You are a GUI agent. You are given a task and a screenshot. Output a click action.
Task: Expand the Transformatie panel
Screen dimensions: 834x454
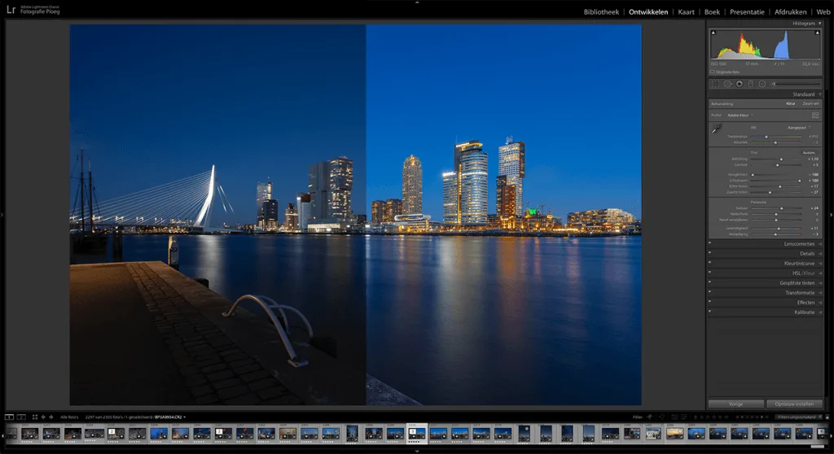tap(819, 292)
